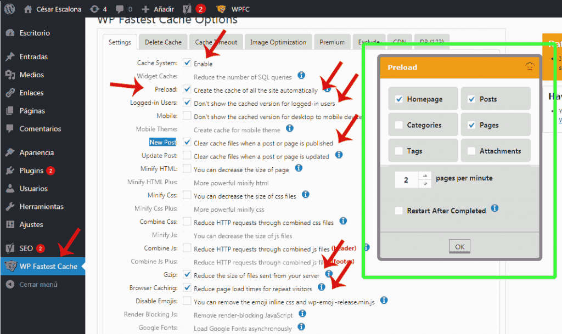This screenshot has height=334, width=562.
Task: Open Herramientas in the sidebar
Action: 43,207
